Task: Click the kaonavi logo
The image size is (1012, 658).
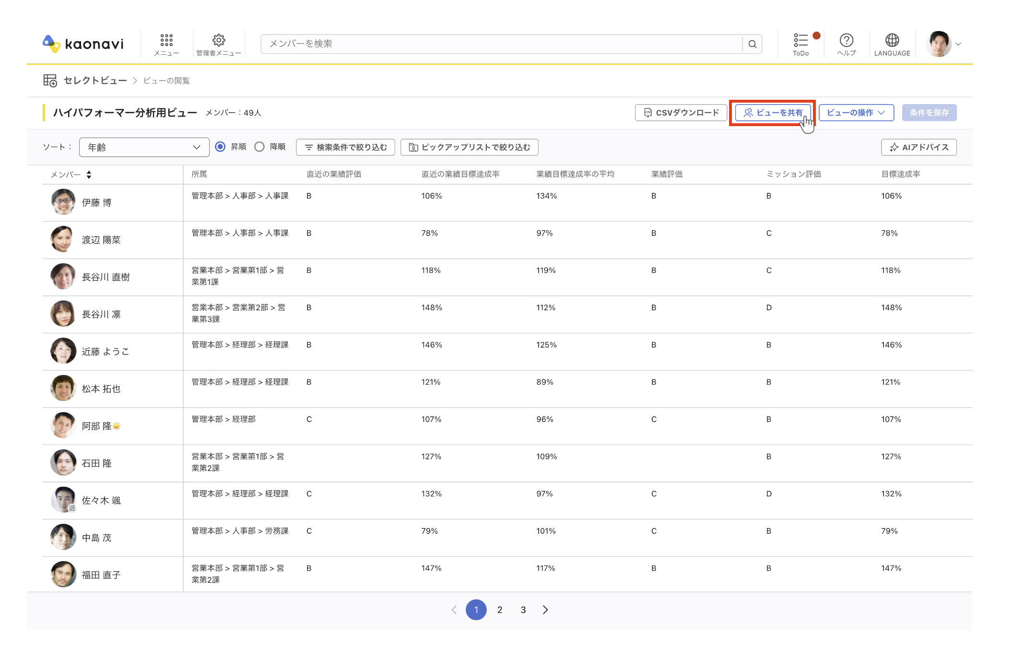Action: (x=83, y=44)
